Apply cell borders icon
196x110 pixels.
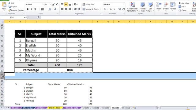(x=43, y=9)
